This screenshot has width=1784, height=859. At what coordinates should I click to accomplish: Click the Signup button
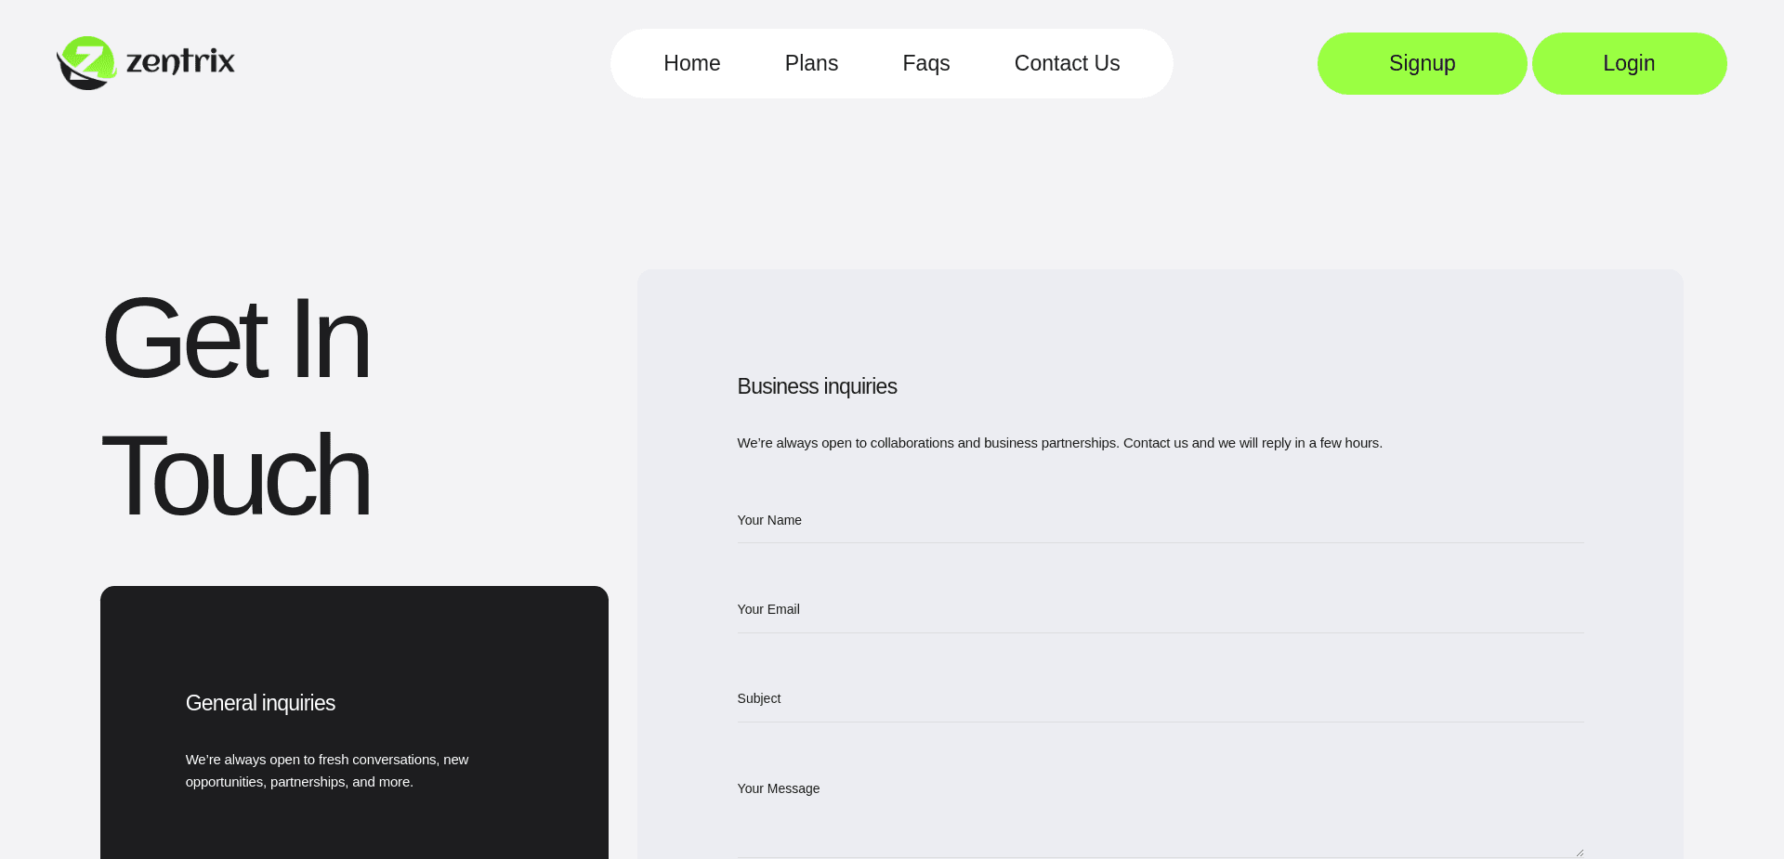point(1422,63)
